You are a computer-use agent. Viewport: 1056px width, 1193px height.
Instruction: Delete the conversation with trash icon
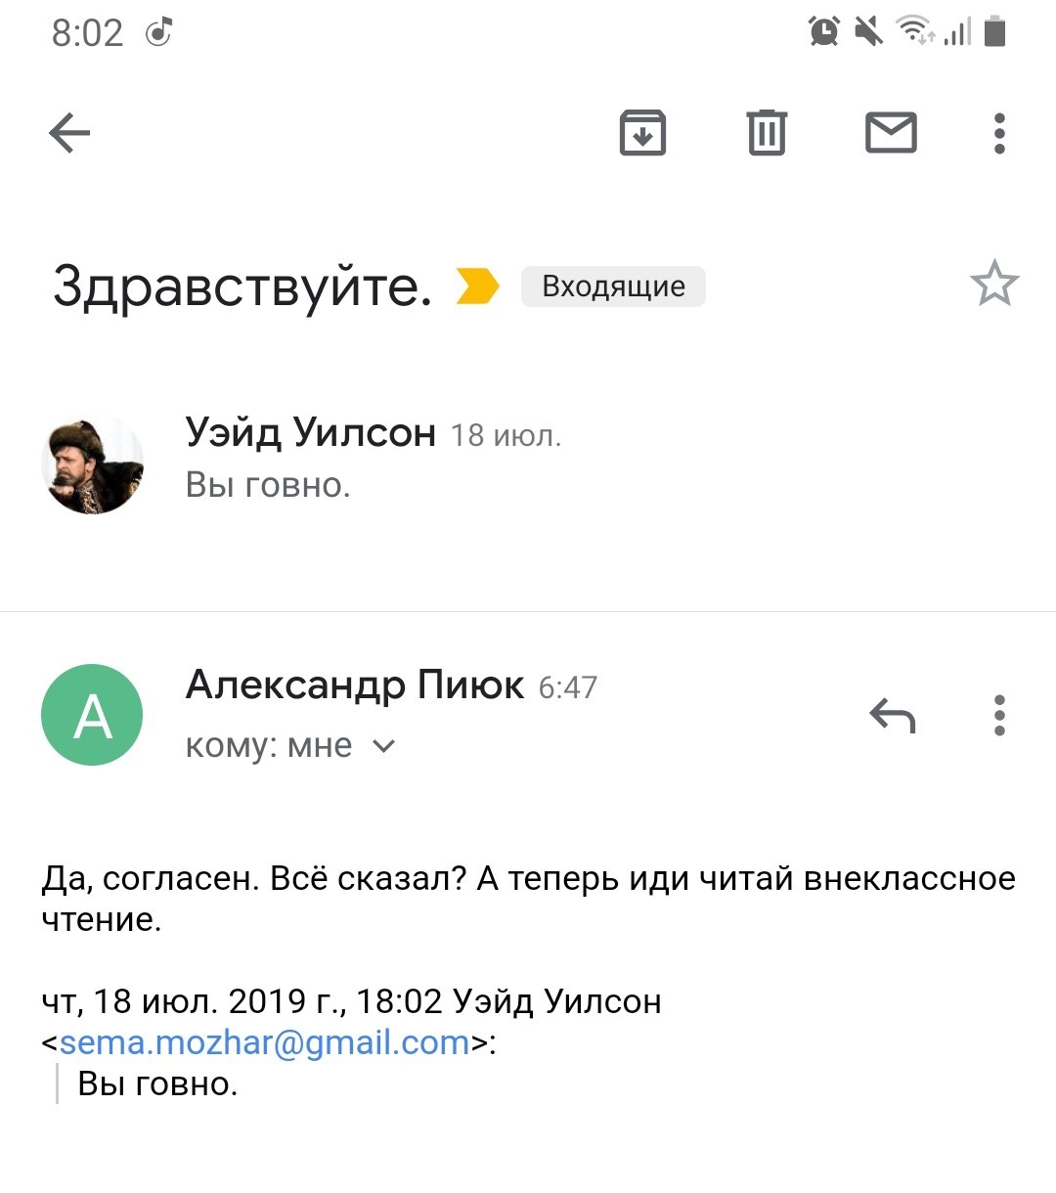pos(767,133)
